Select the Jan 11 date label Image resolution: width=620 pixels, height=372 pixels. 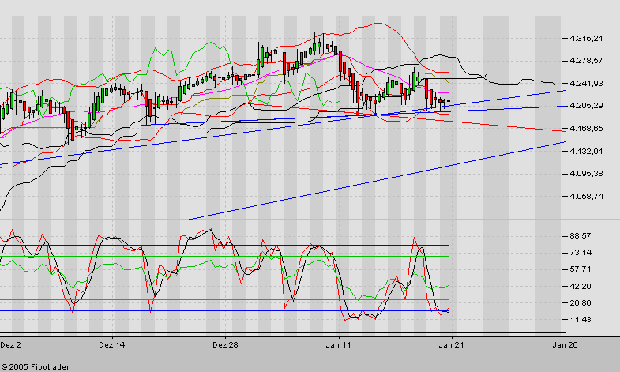pos(339,344)
